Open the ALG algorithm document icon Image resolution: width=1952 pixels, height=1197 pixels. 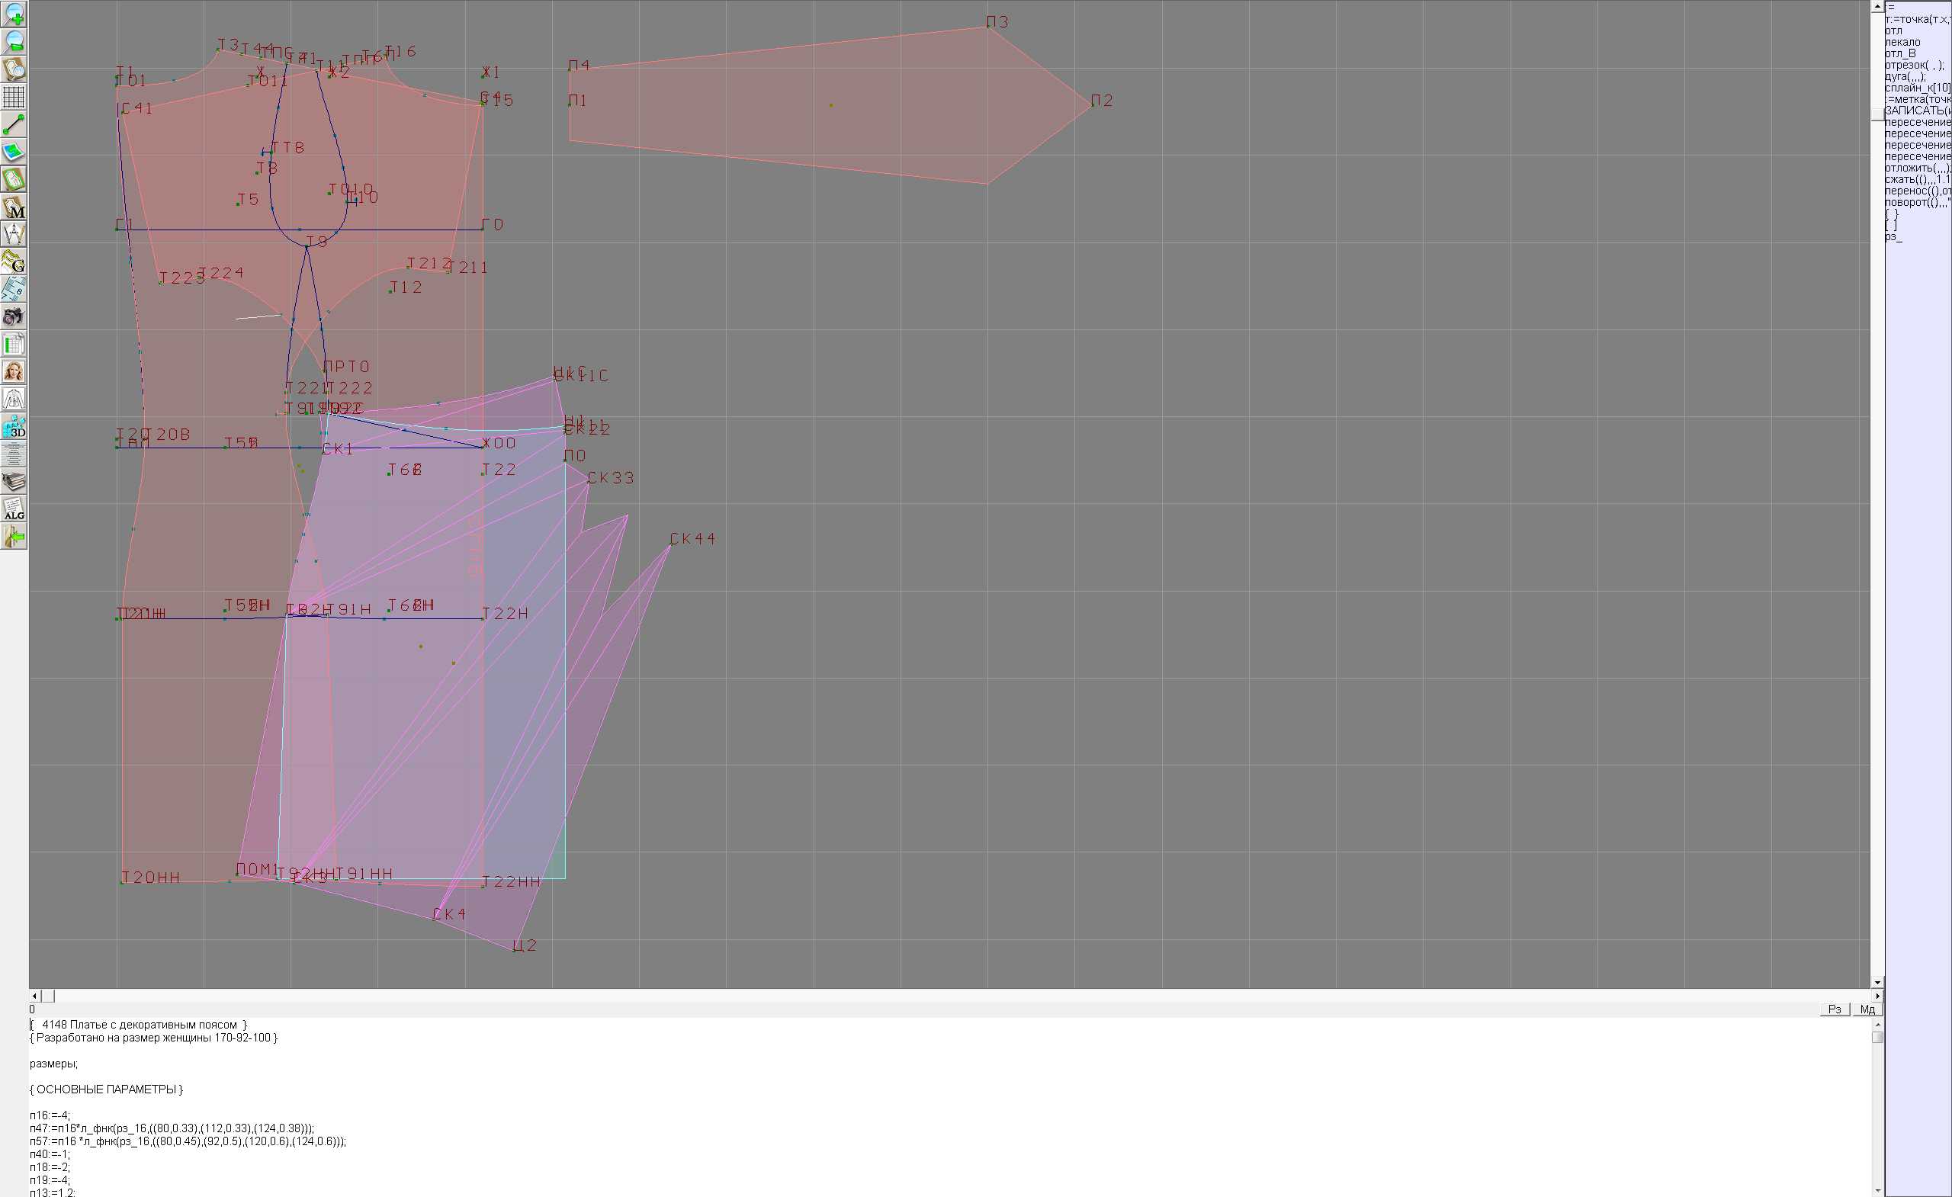(x=14, y=509)
